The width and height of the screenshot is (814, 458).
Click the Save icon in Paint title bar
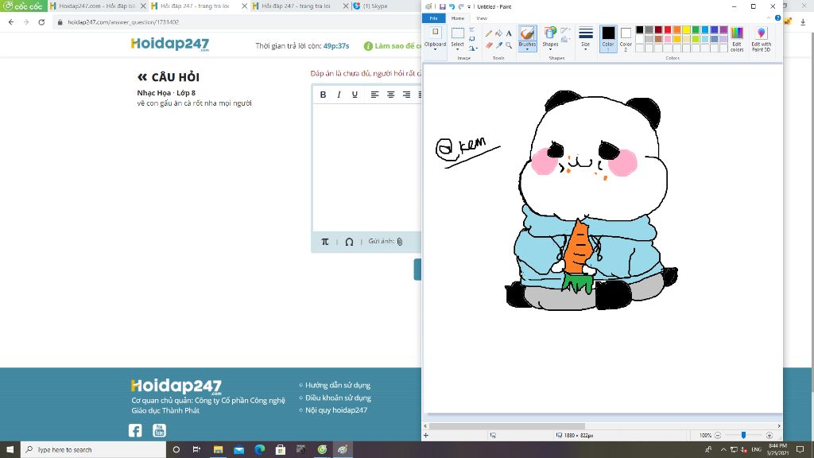pyautogui.click(x=442, y=6)
